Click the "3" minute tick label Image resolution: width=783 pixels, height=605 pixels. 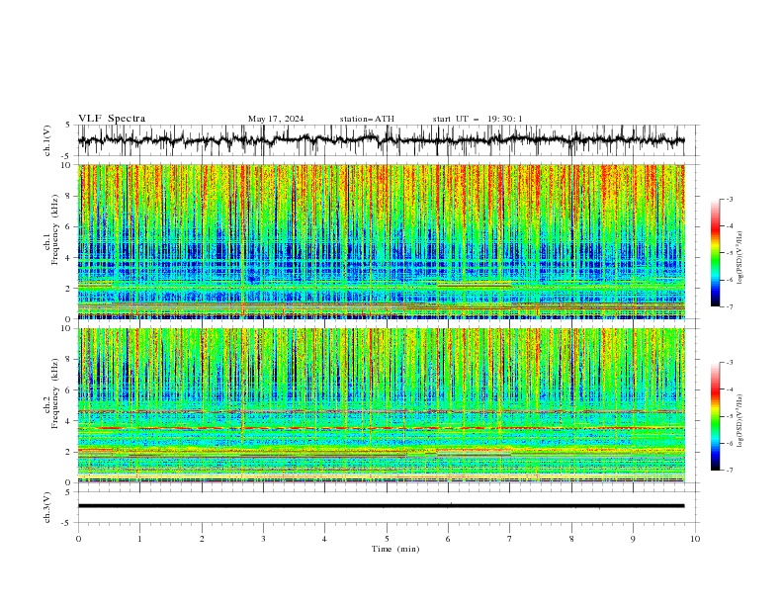tap(264, 539)
